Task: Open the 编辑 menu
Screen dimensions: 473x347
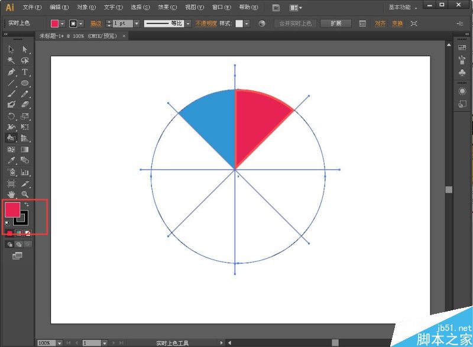Action: (59, 7)
